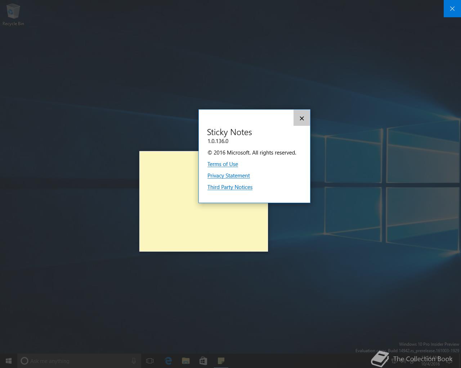This screenshot has width=461, height=368.
Task: Open the Terms of Use link
Action: [x=223, y=164]
